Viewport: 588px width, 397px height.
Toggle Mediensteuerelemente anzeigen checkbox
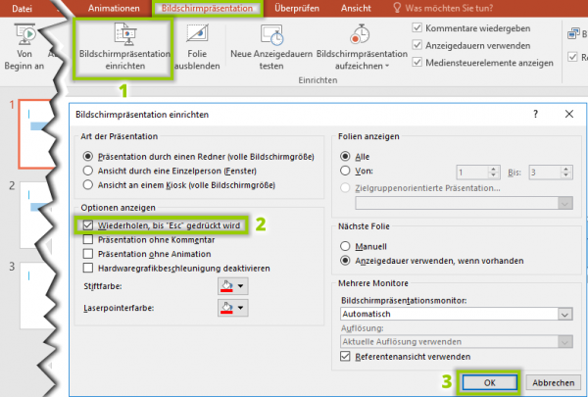[x=416, y=63]
